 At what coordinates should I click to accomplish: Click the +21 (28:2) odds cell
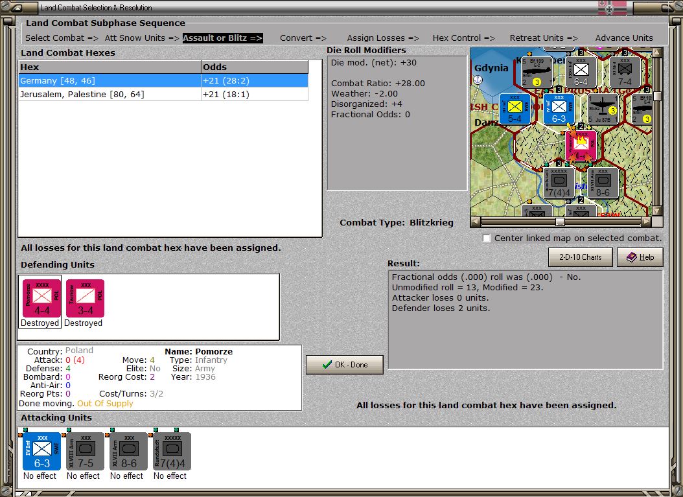[x=255, y=80]
